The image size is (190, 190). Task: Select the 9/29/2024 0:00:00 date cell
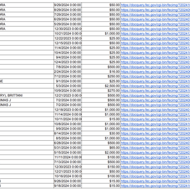pos(68,5)
